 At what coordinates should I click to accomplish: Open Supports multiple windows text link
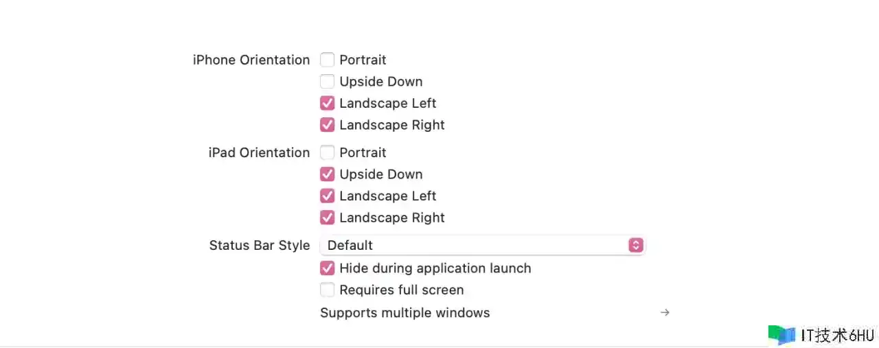(405, 313)
